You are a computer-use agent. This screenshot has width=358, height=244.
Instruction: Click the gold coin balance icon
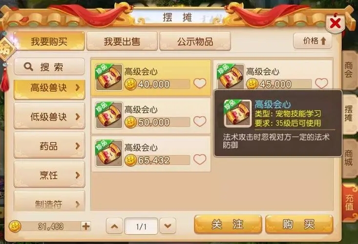[15, 226]
